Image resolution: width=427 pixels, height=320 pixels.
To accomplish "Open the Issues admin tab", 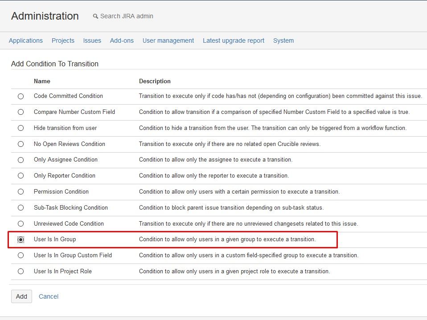I will pos(92,41).
